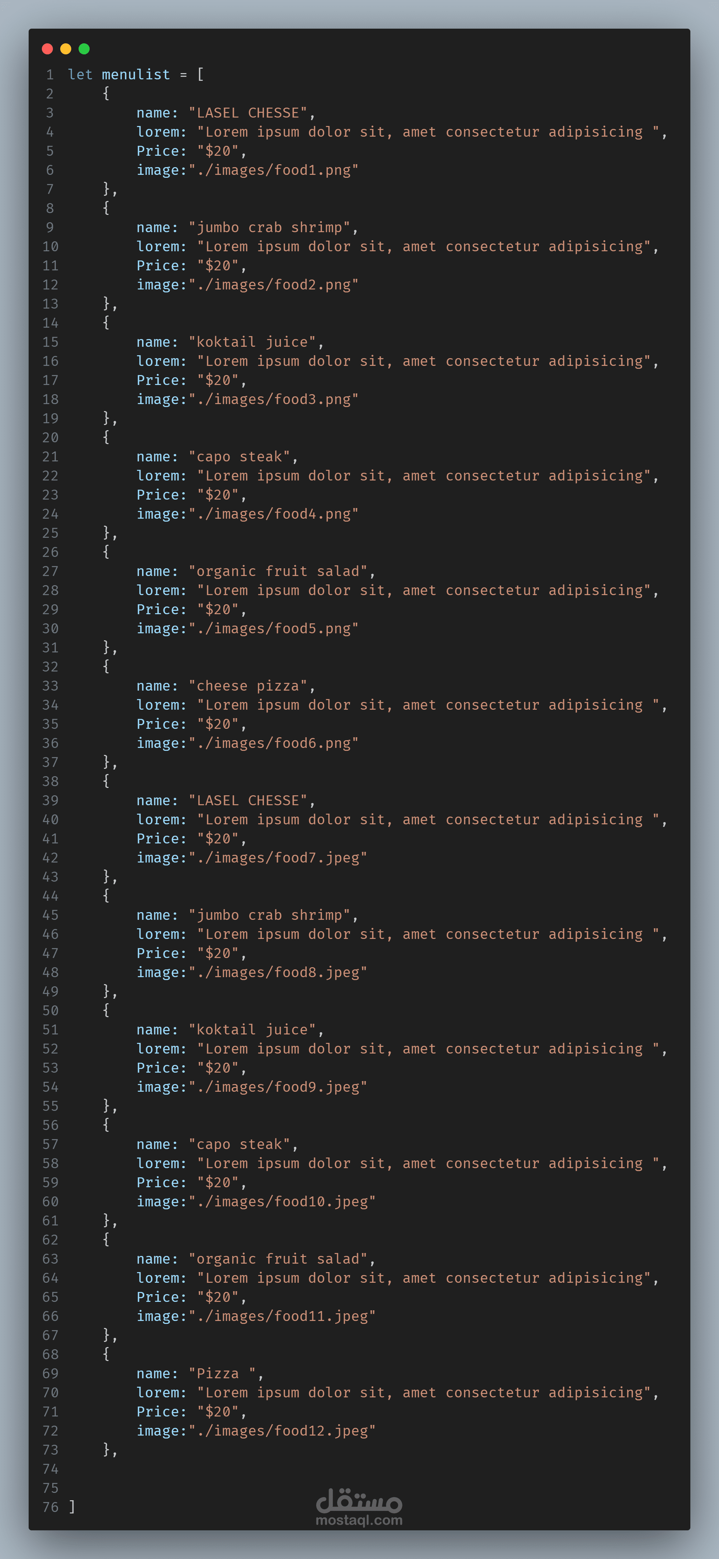Place cursor at closing bracket on line 76
Image resolution: width=719 pixels, height=1559 pixels.
tap(72, 1507)
